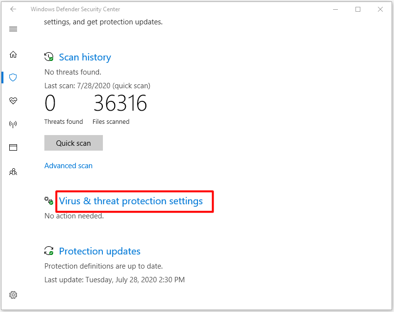Screen dimensions: 394x312
Task: Open Virus & threat protection settings
Action: (131, 201)
